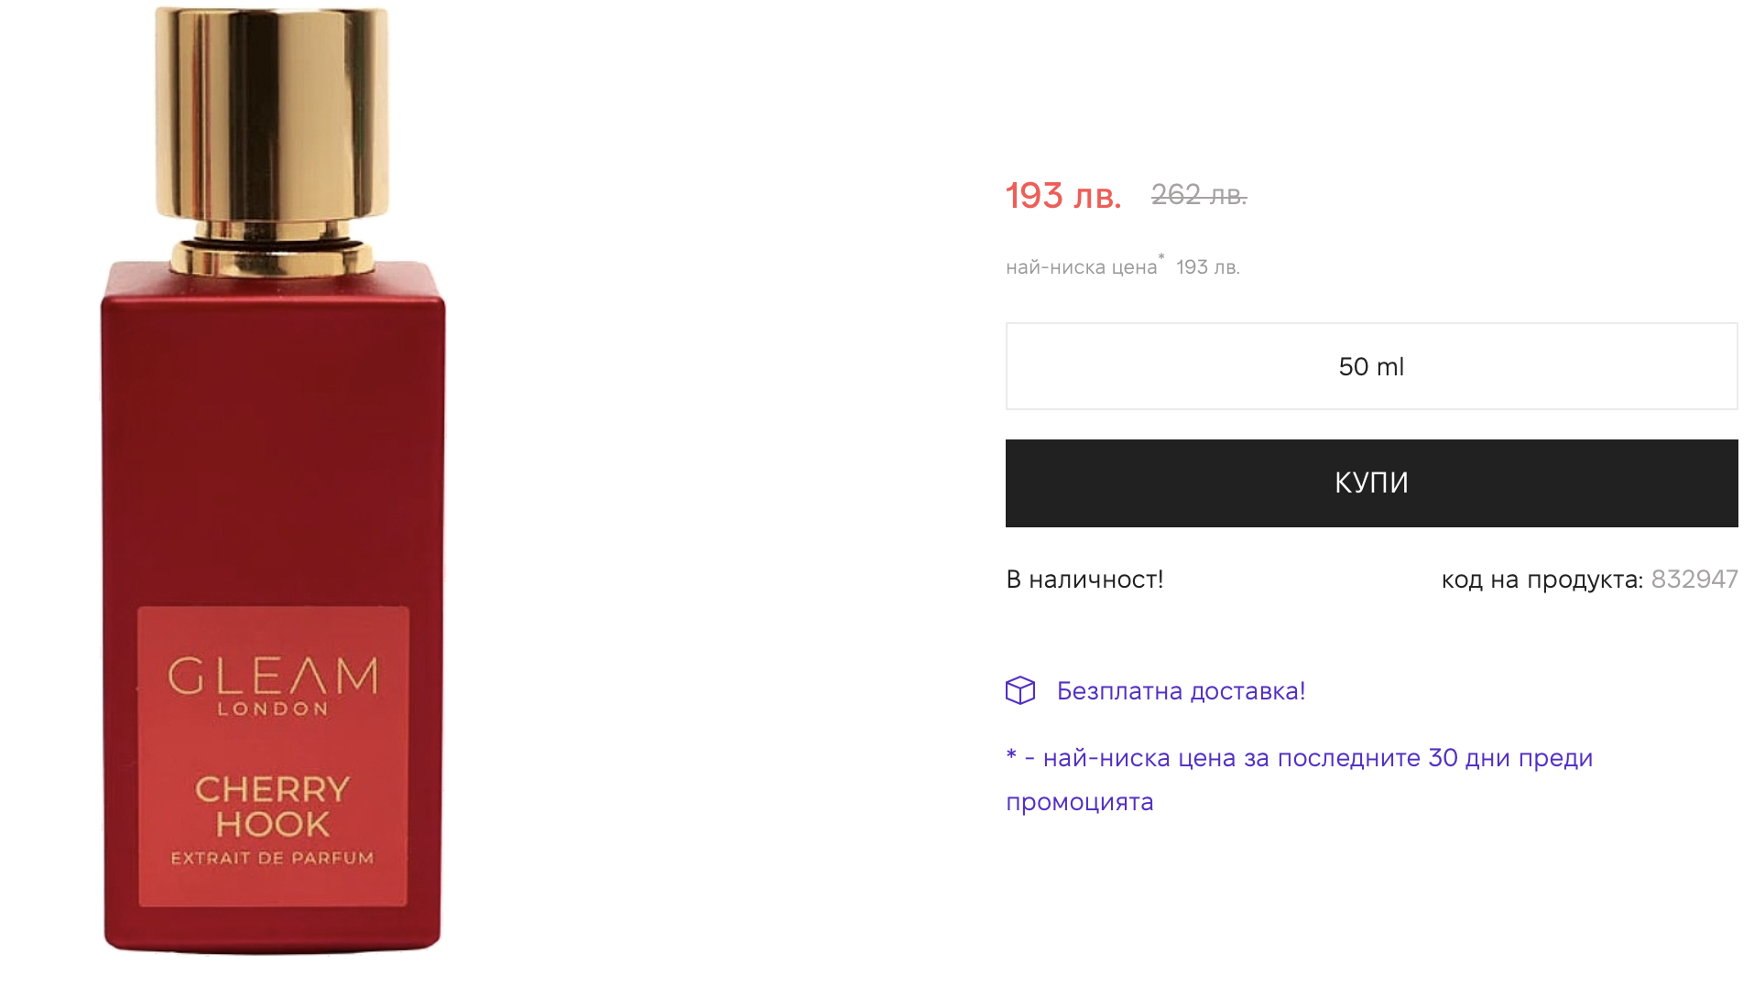Click the LONDON text under the GLEAM logo
Image resolution: width=1754 pixels, height=997 pixels.
click(x=272, y=709)
